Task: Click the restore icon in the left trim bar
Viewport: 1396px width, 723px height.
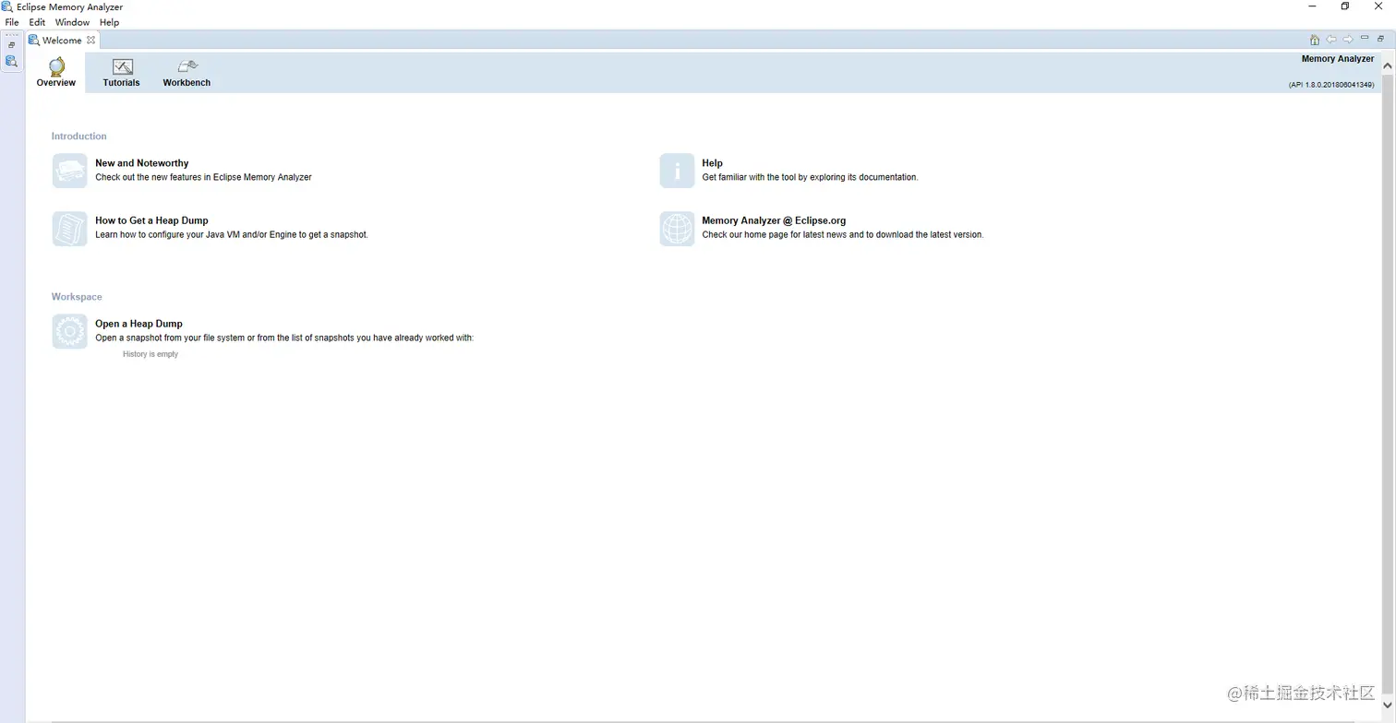Action: point(11,44)
